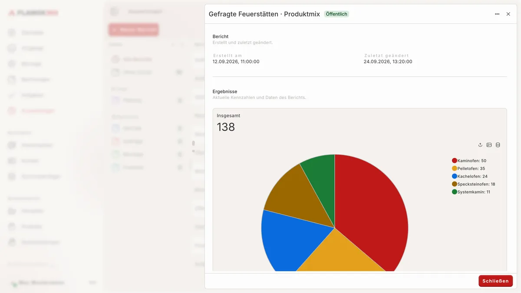Screen dimensions: 521x293
Task: Open the three-dot more options menu
Action: [497, 14]
